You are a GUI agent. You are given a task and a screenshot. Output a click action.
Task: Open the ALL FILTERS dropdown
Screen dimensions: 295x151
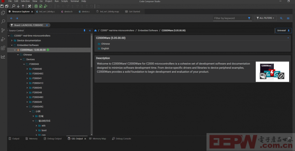[x=265, y=18]
